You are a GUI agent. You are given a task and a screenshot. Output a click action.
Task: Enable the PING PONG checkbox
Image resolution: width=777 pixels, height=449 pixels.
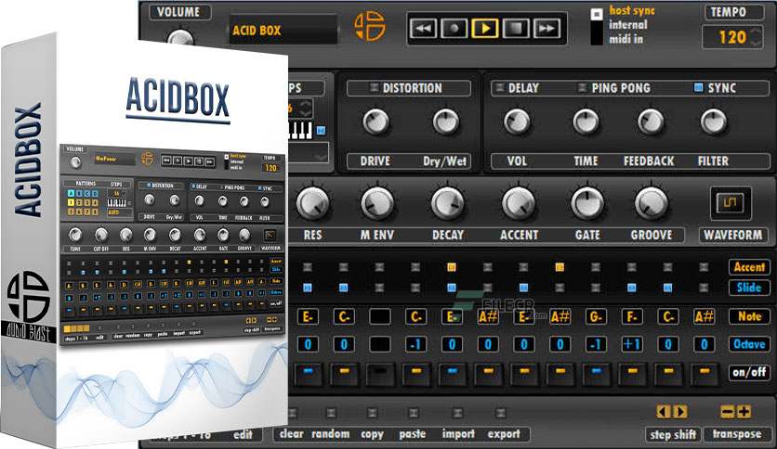[x=583, y=87]
